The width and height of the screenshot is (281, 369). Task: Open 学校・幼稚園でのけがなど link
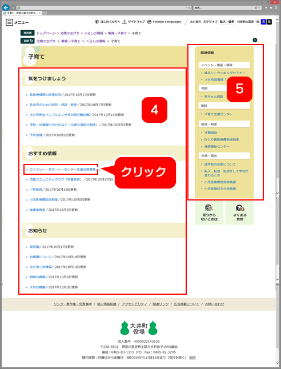point(63,125)
